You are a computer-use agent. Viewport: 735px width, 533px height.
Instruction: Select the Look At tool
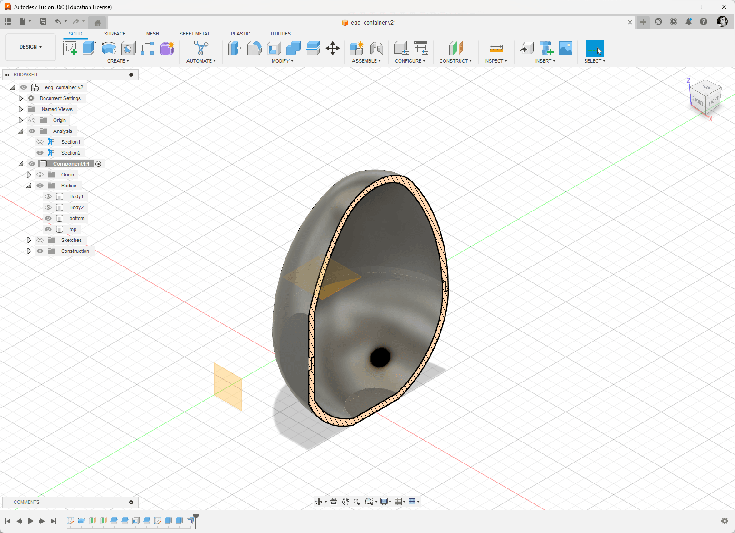(x=334, y=502)
